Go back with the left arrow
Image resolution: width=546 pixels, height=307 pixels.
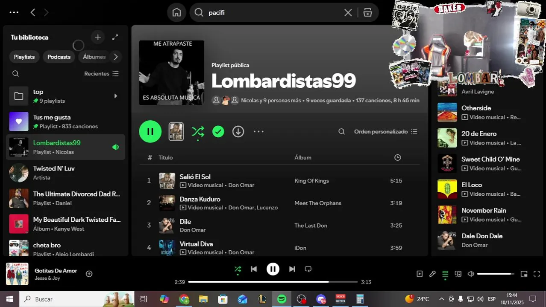pos(33,12)
